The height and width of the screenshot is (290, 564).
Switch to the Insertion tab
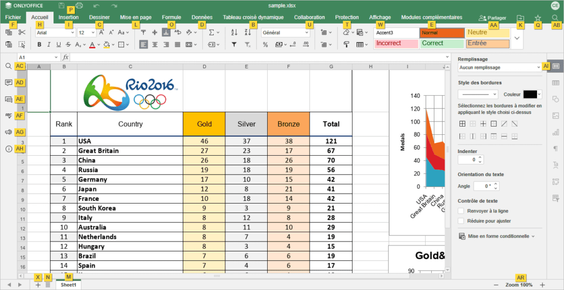68,18
